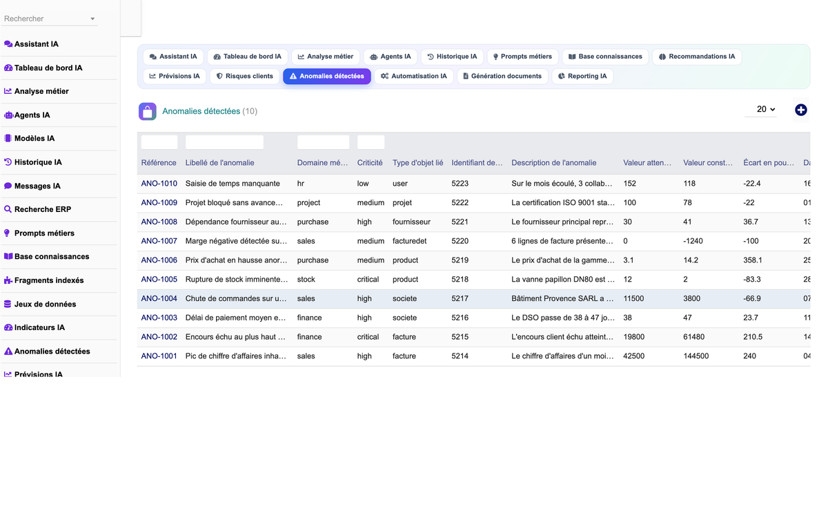The image size is (828, 513).
Task: Click the "facturedet" object type cell
Action: coord(410,241)
